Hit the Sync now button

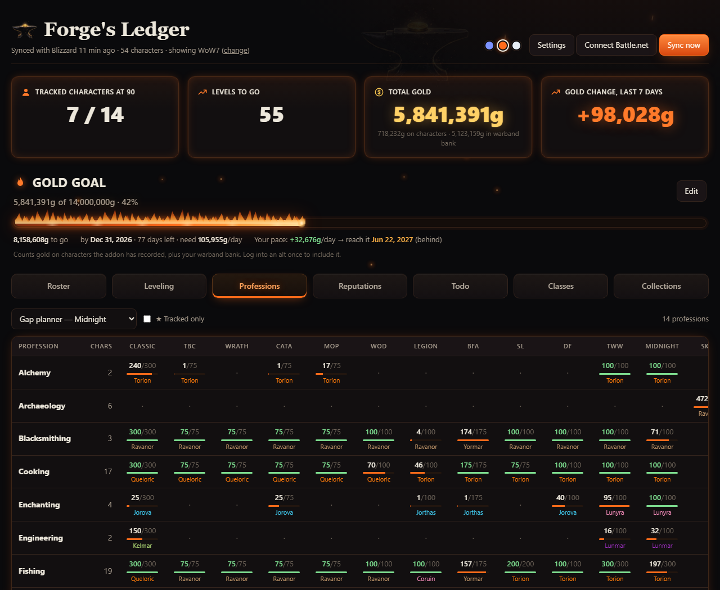pos(684,45)
